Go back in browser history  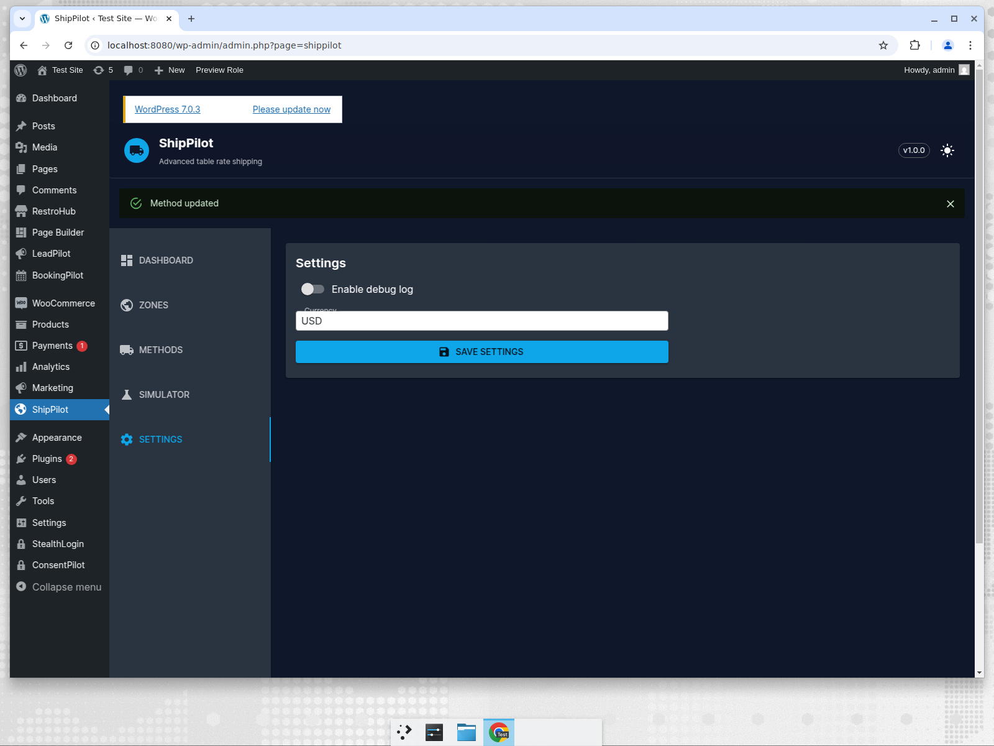(24, 45)
